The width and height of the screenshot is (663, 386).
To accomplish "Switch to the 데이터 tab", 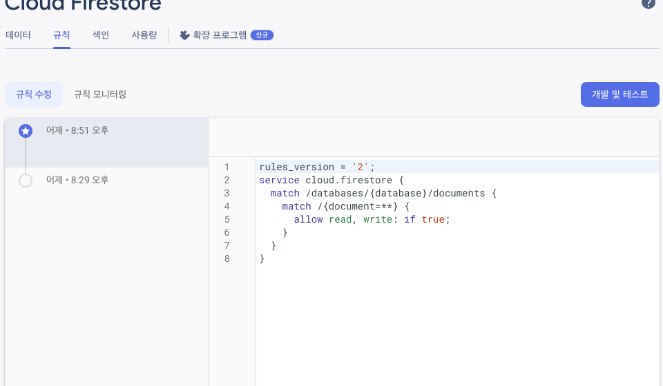I will [x=18, y=35].
